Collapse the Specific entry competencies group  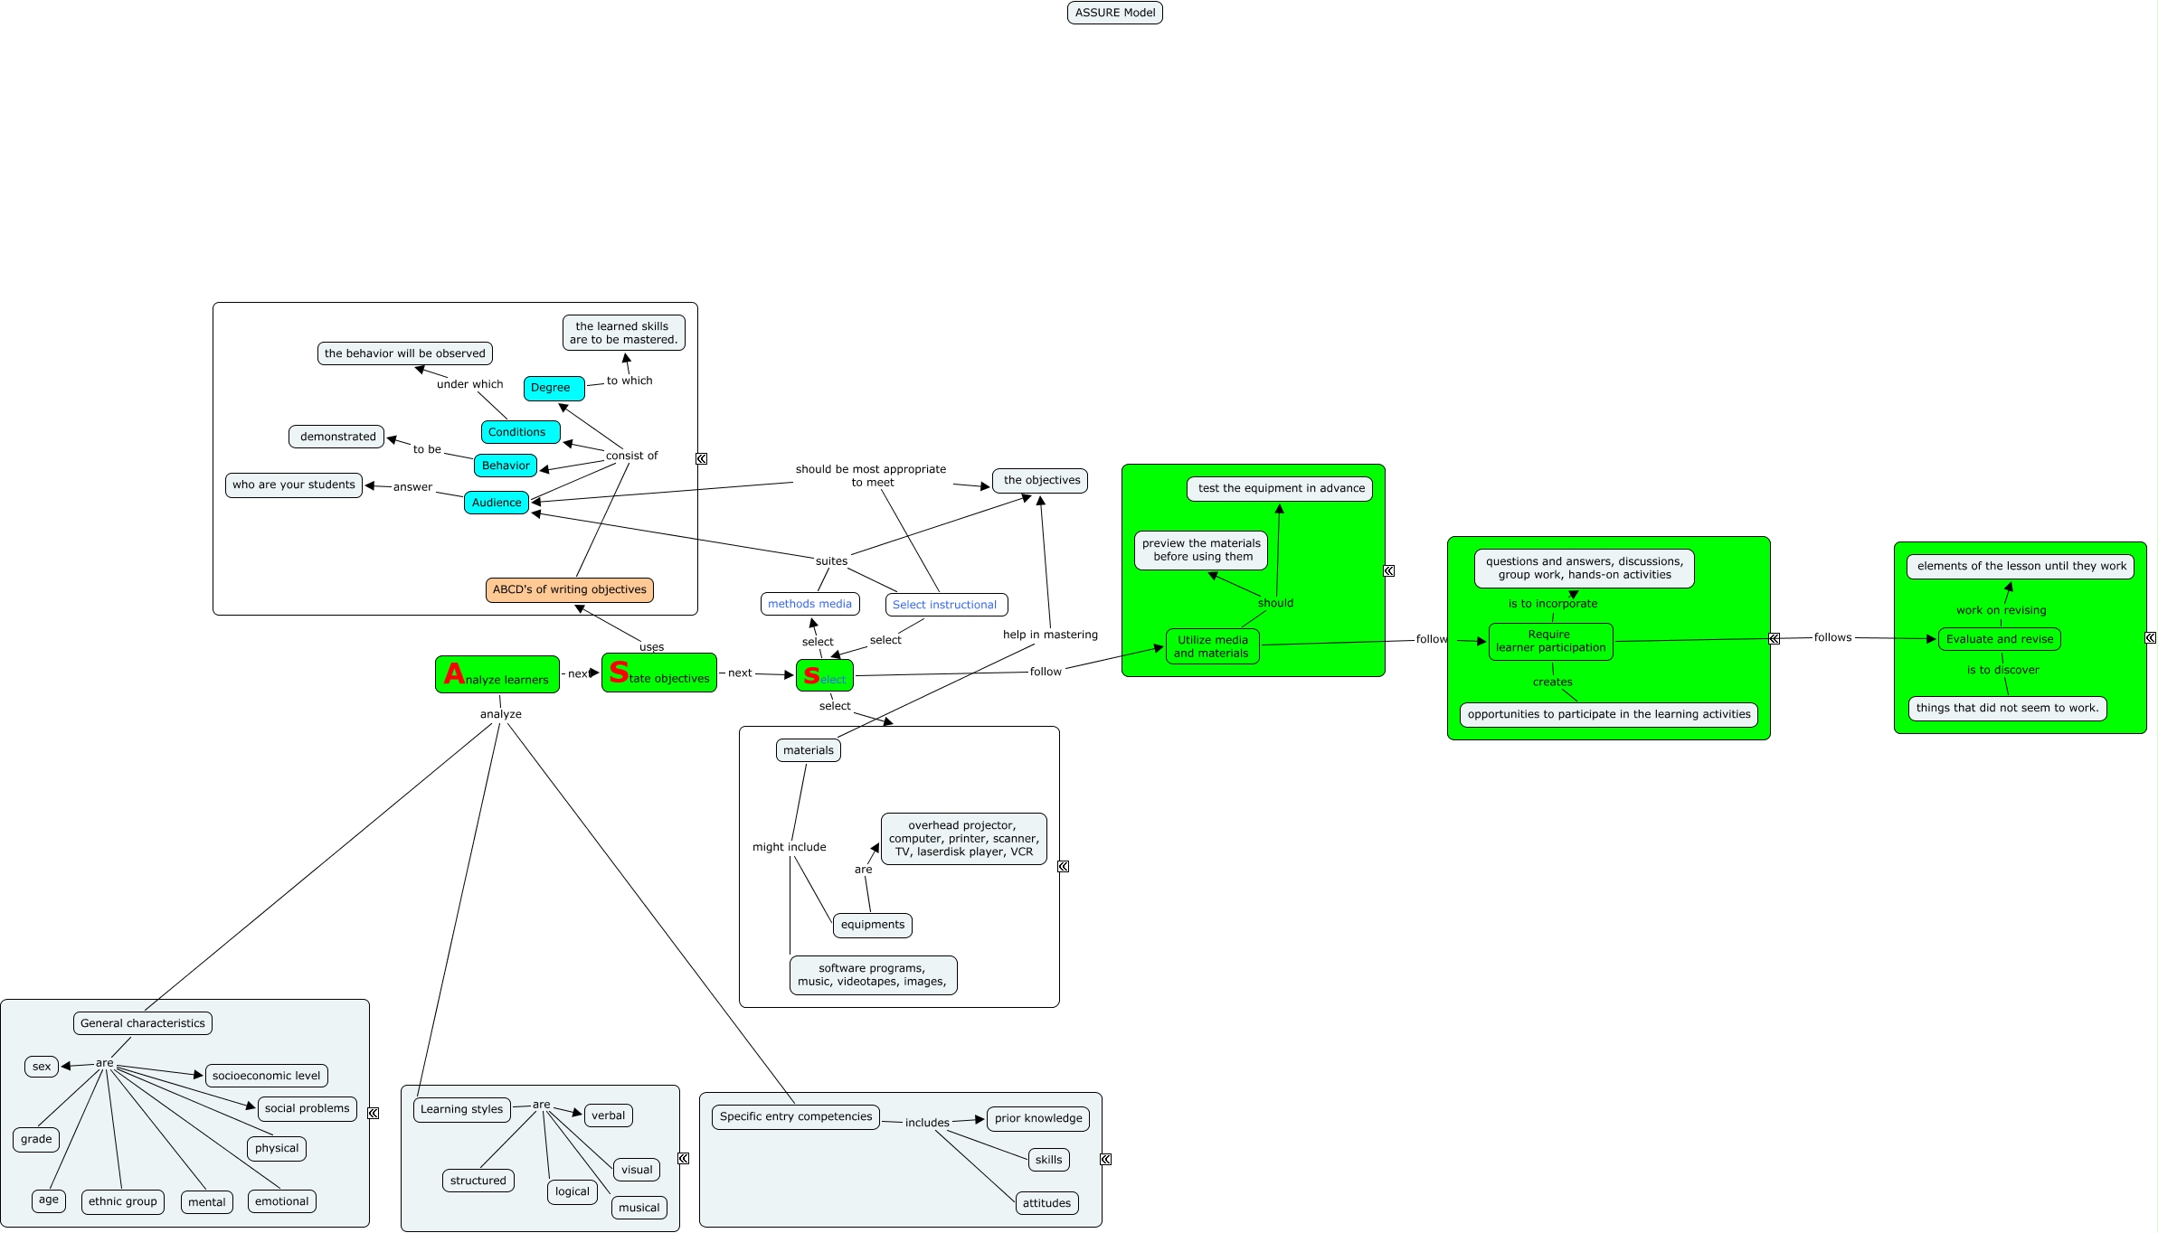tap(1105, 1159)
